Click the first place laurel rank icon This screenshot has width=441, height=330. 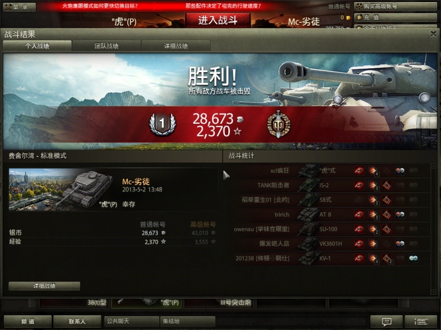click(162, 124)
